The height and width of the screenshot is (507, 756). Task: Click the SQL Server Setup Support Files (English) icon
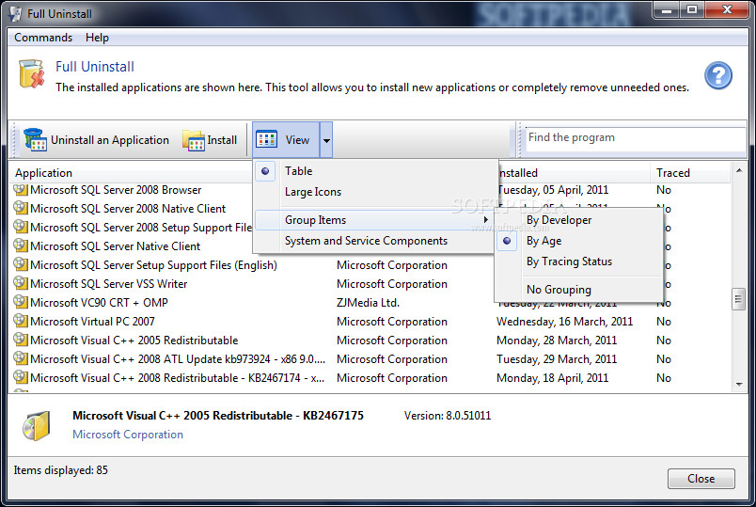21,265
